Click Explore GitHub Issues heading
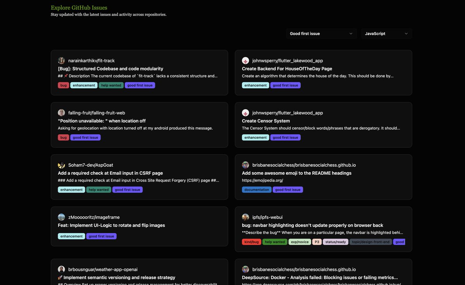 [79, 8]
